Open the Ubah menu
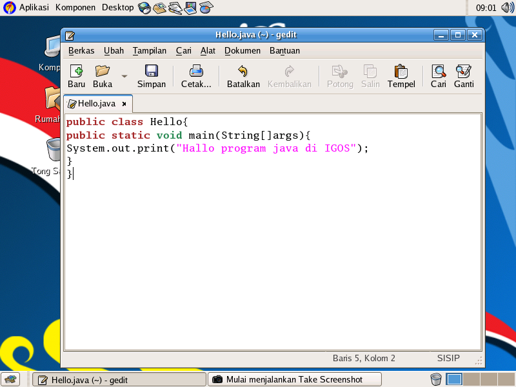The height and width of the screenshot is (387, 516). tap(114, 51)
